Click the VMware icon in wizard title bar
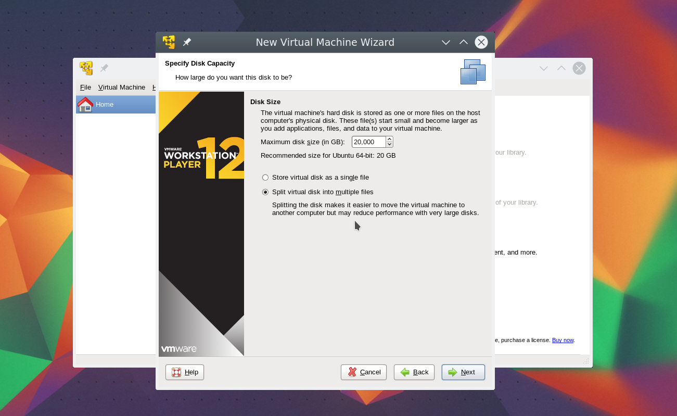The image size is (677, 416). coord(169,42)
